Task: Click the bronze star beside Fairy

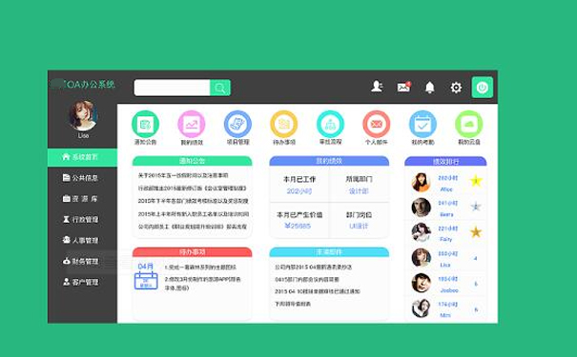Action: point(476,232)
